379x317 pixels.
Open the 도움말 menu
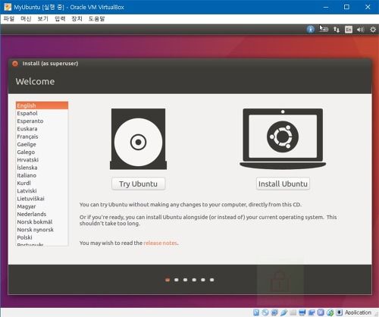[x=96, y=19]
